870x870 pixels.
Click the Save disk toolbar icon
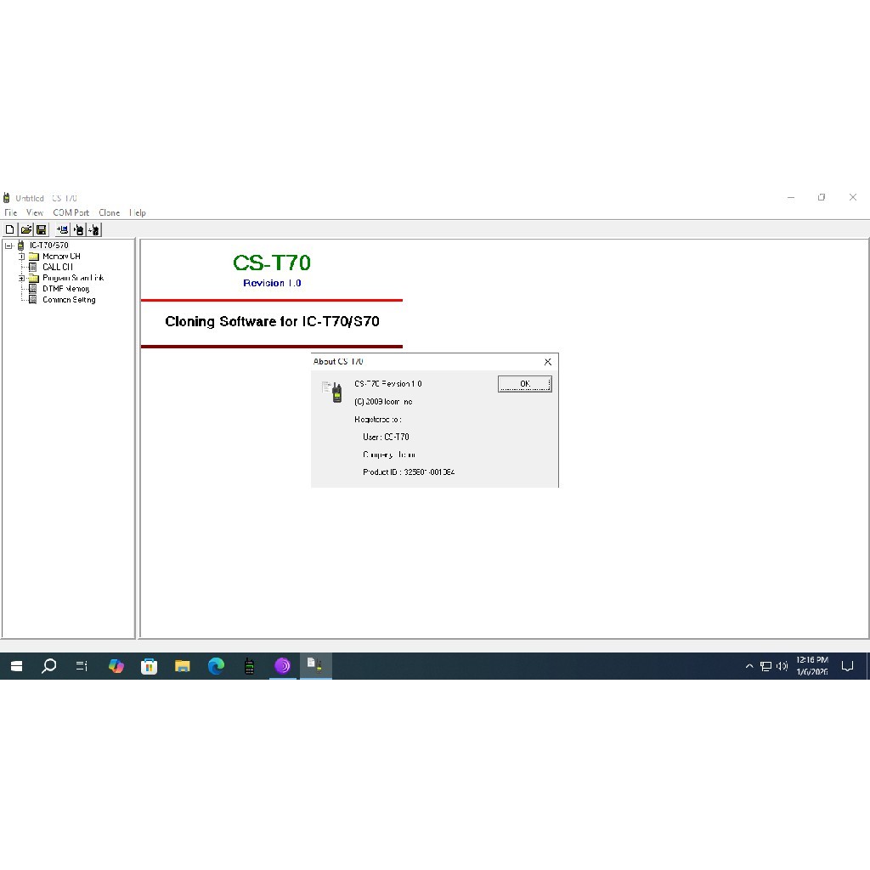[41, 229]
